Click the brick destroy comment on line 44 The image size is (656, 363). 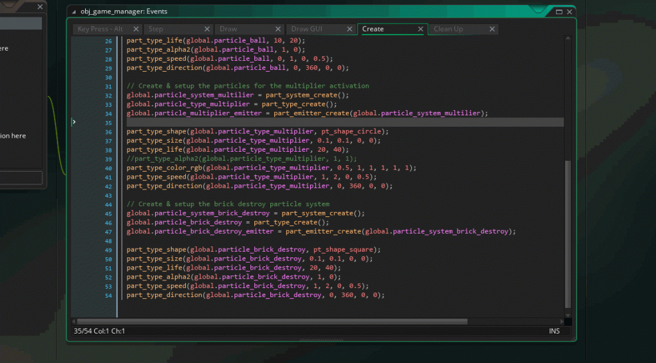tap(228, 204)
